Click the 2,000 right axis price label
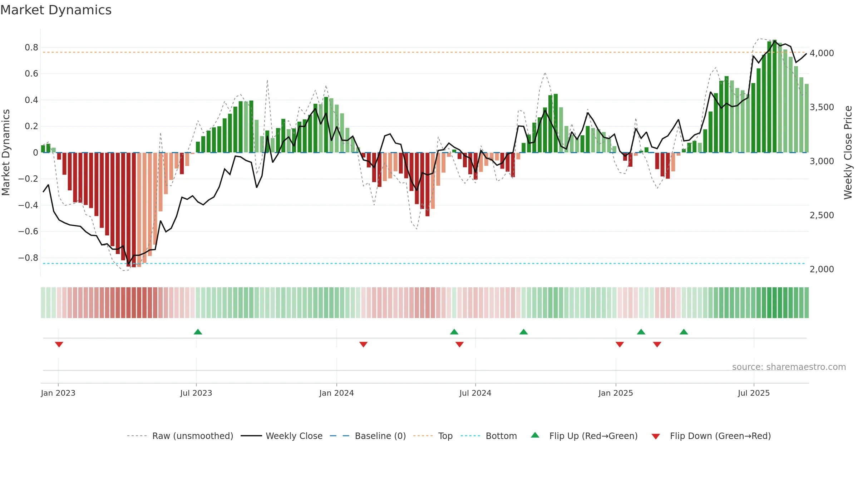Screen dimensions: 858x483 tap(822, 269)
